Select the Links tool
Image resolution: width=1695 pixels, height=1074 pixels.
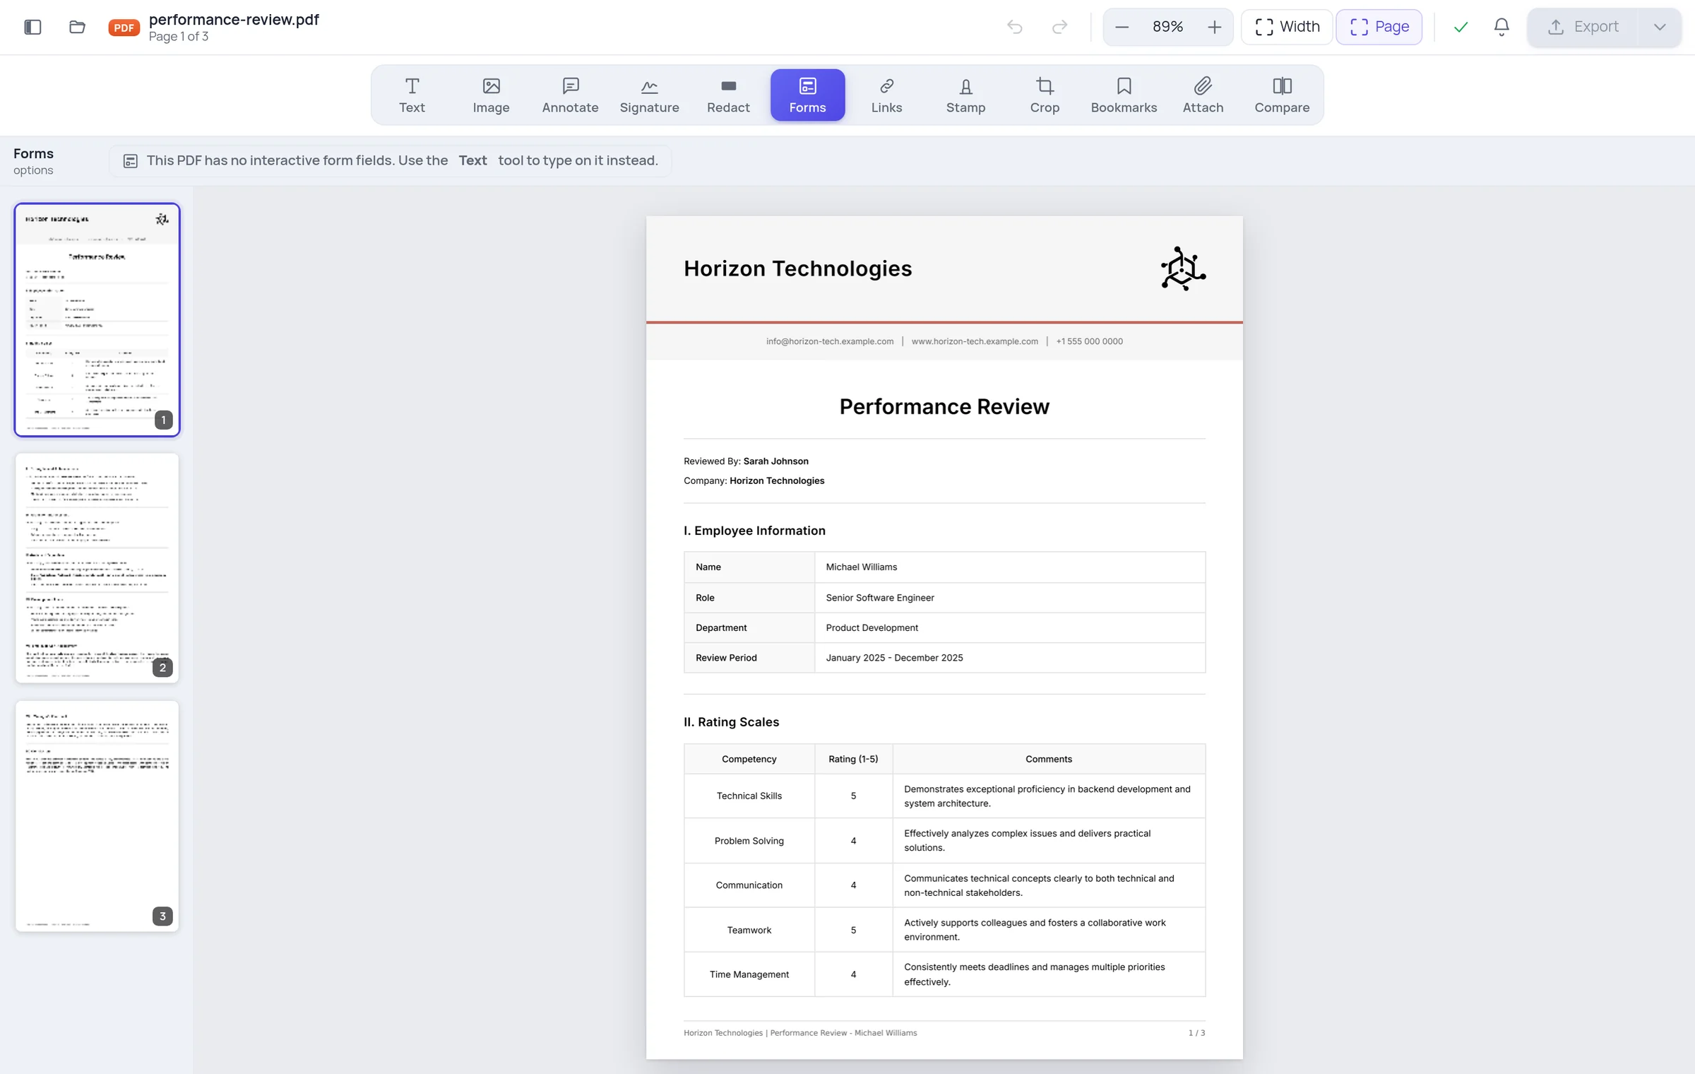pos(886,95)
